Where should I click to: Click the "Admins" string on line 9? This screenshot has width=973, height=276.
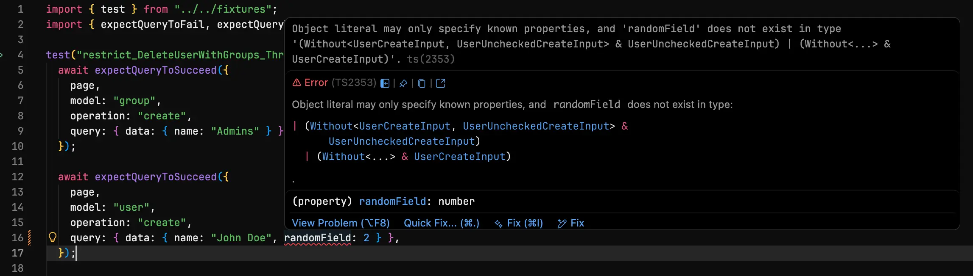coord(235,131)
